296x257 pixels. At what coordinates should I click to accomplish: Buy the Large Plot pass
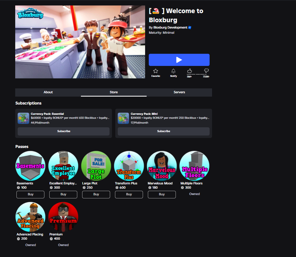click(x=96, y=194)
